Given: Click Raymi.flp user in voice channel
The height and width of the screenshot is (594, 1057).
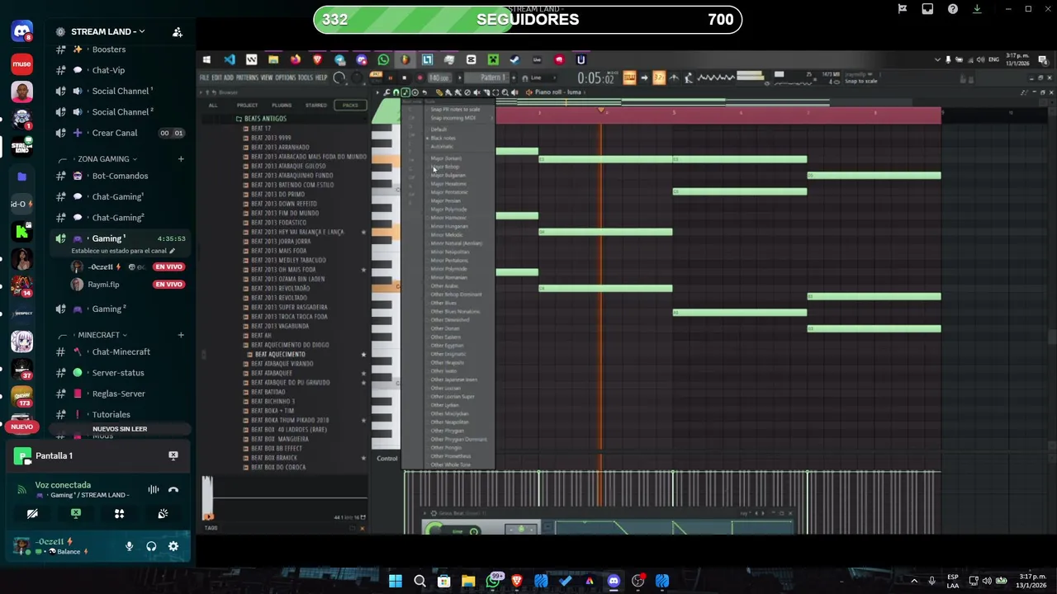Looking at the screenshot, I should coord(104,284).
